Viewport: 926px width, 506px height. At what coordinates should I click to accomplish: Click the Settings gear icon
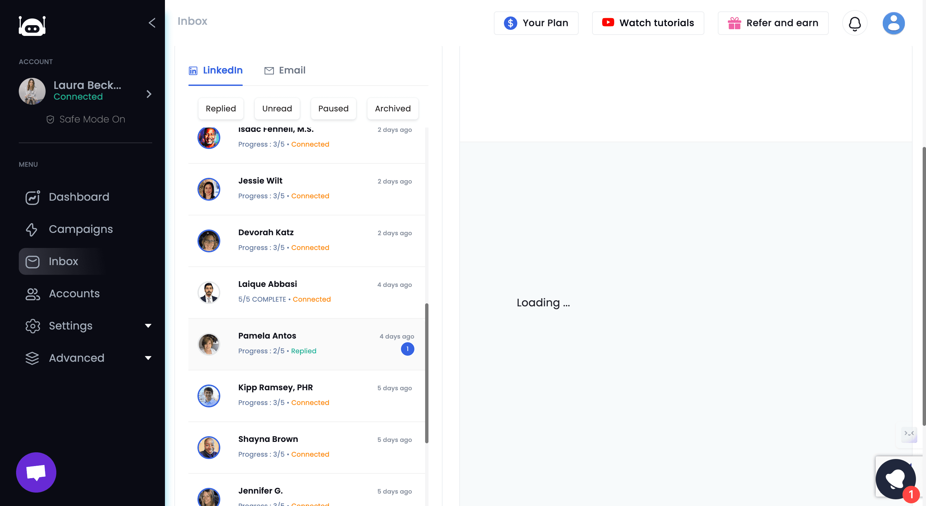click(x=33, y=326)
